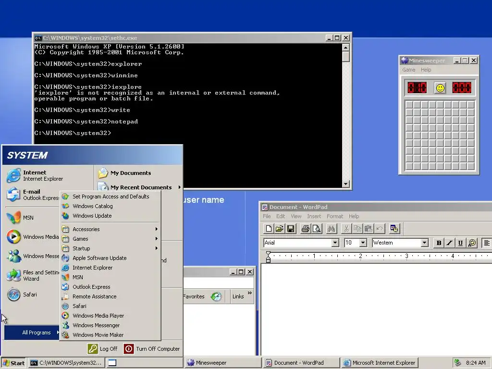This screenshot has width=492, height=369.
Task: Open Windows Movie Maker
Action: pyautogui.click(x=111, y=335)
